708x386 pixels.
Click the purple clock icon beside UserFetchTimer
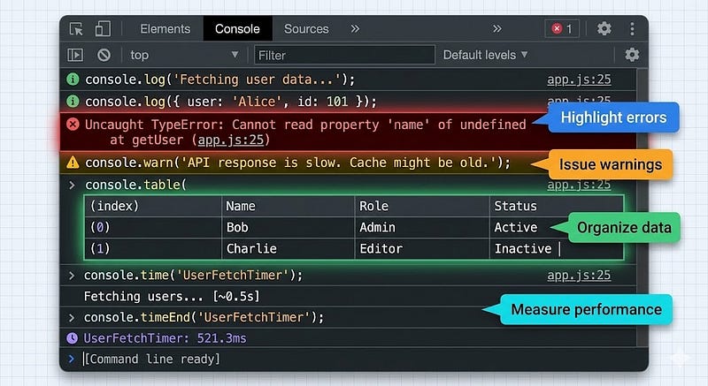click(73, 337)
